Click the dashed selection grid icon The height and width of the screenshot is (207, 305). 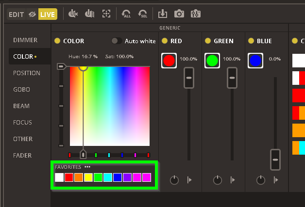point(106,14)
